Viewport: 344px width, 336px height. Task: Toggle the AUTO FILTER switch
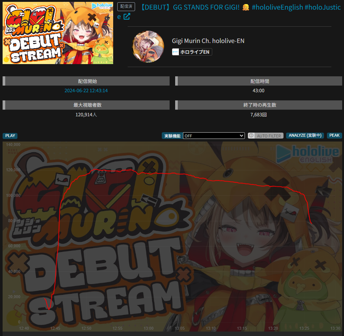coord(265,136)
